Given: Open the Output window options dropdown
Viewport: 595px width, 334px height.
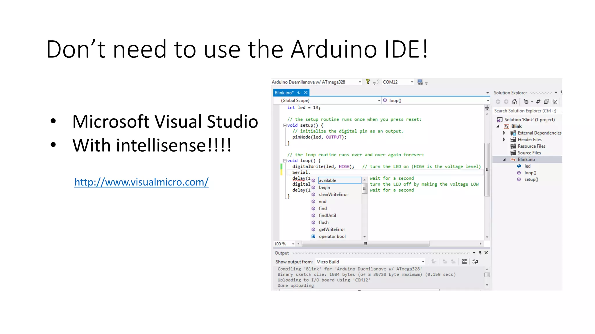Looking at the screenshot, I should click(x=474, y=253).
